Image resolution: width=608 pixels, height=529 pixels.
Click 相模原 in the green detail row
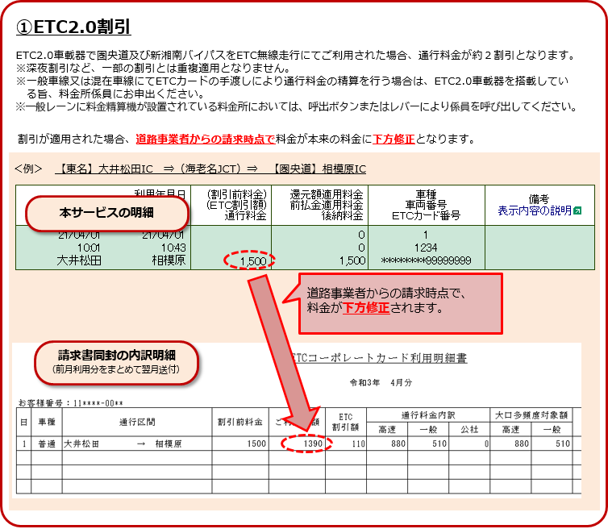tap(169, 260)
